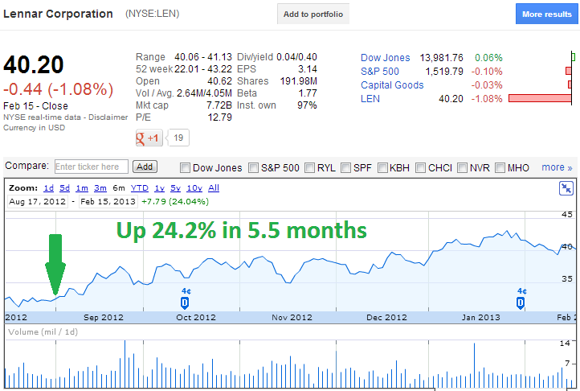Click the Google +1 icon
The height and width of the screenshot is (391, 580).
[149, 138]
